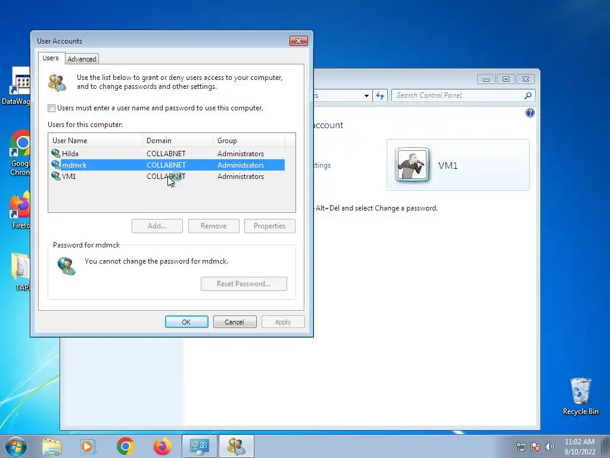Click the mdmck user account icon

click(55, 165)
